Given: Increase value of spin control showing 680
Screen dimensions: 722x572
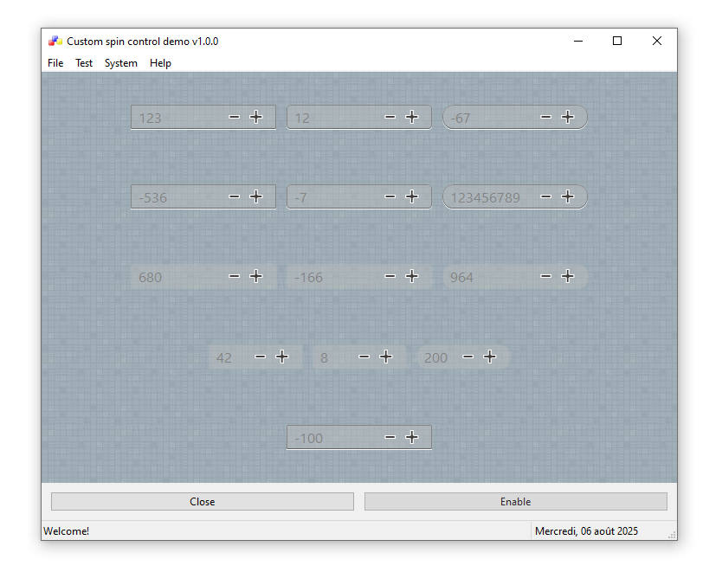Looking at the screenshot, I should pyautogui.click(x=256, y=276).
